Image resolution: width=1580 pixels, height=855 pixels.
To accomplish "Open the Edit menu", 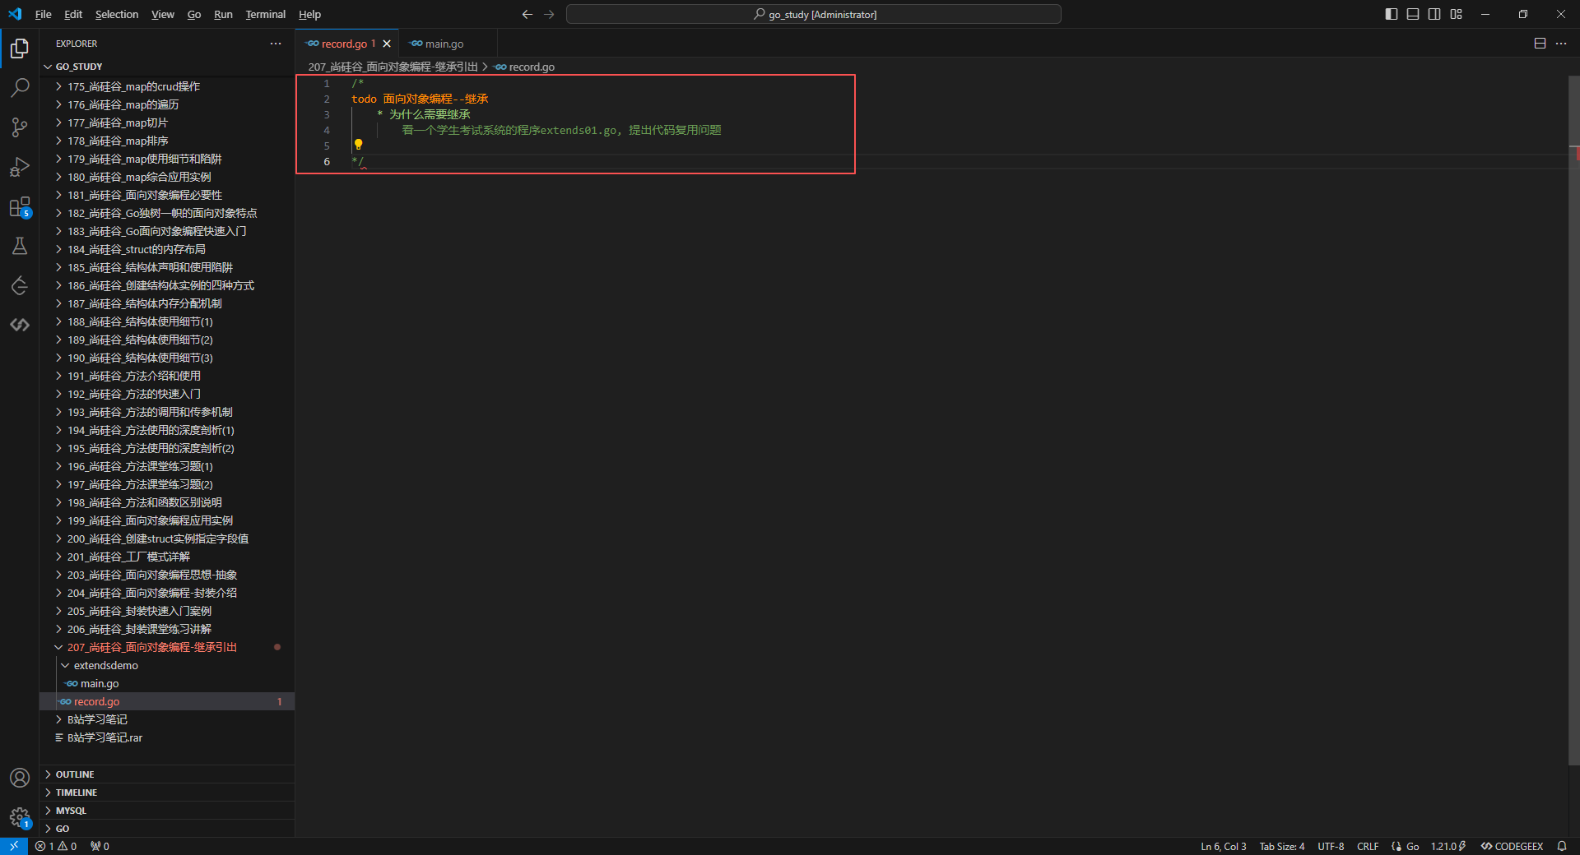I will click(73, 14).
